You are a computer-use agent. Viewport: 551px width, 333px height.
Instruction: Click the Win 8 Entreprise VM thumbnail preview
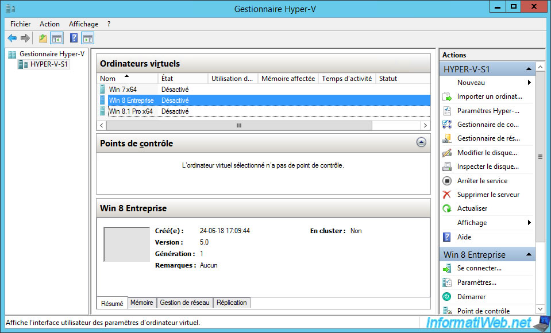[127, 245]
